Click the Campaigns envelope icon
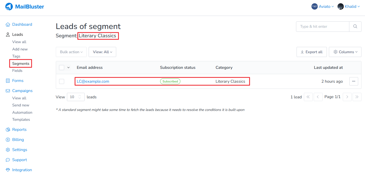365x178 pixels. 8,91
